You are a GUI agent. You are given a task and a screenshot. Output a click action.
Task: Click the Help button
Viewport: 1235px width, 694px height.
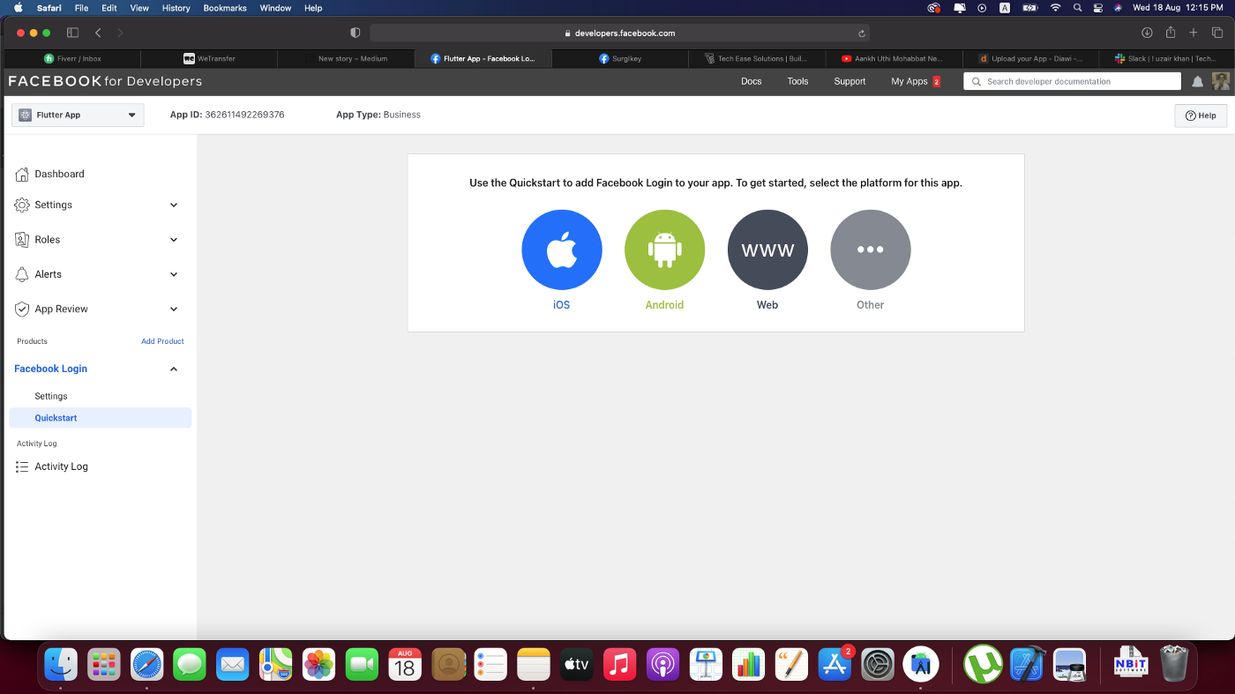pyautogui.click(x=1201, y=116)
